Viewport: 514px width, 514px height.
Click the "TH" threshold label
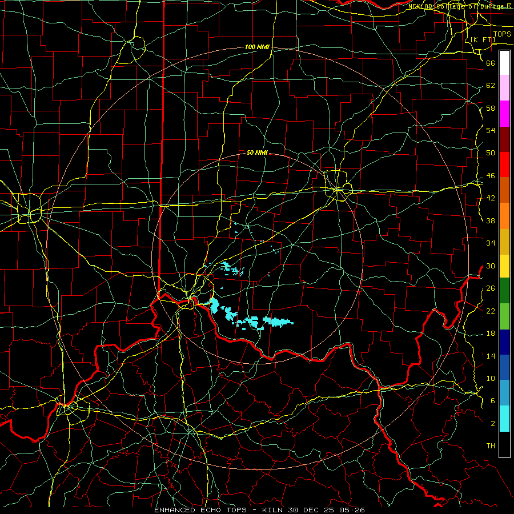pyautogui.click(x=491, y=446)
